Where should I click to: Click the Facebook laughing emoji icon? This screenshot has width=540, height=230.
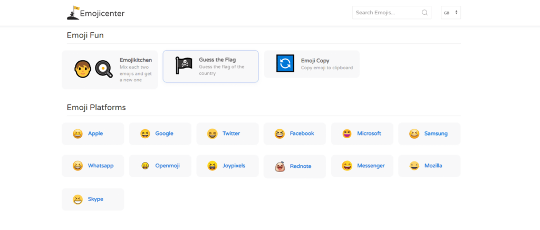279,133
